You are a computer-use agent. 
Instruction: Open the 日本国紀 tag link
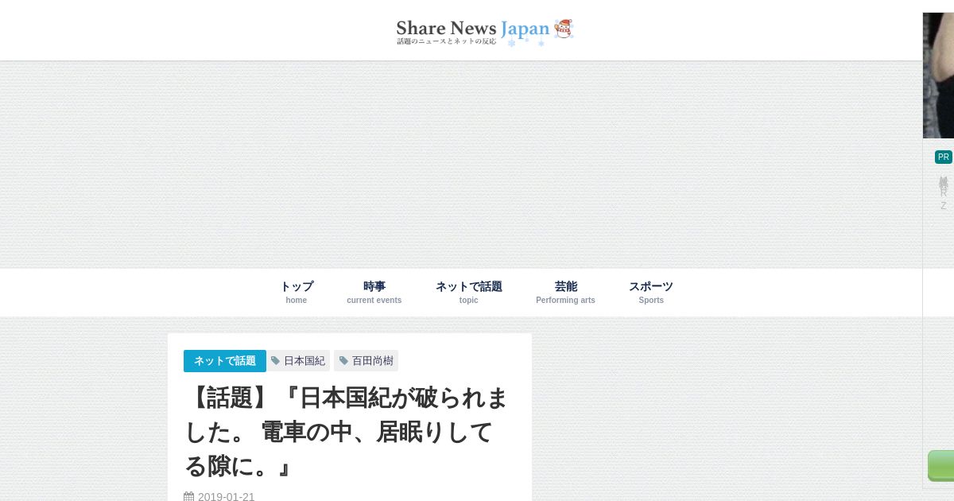click(x=298, y=361)
